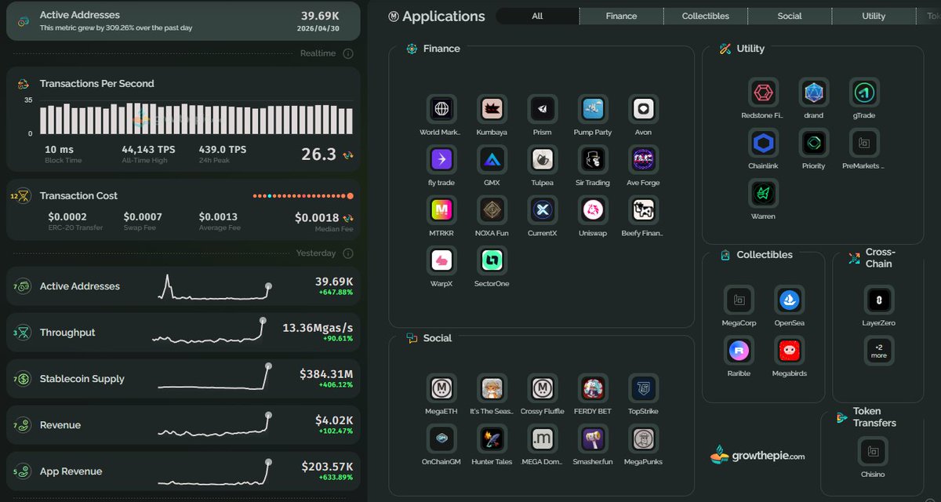Click the OpenSea app icon

pos(789,300)
